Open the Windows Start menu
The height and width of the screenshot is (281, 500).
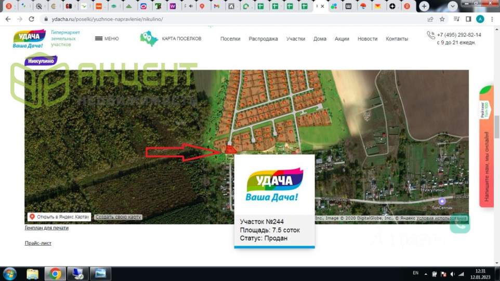[9, 273]
